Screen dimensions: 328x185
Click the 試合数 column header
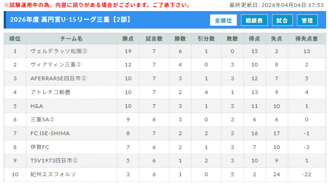click(x=154, y=38)
